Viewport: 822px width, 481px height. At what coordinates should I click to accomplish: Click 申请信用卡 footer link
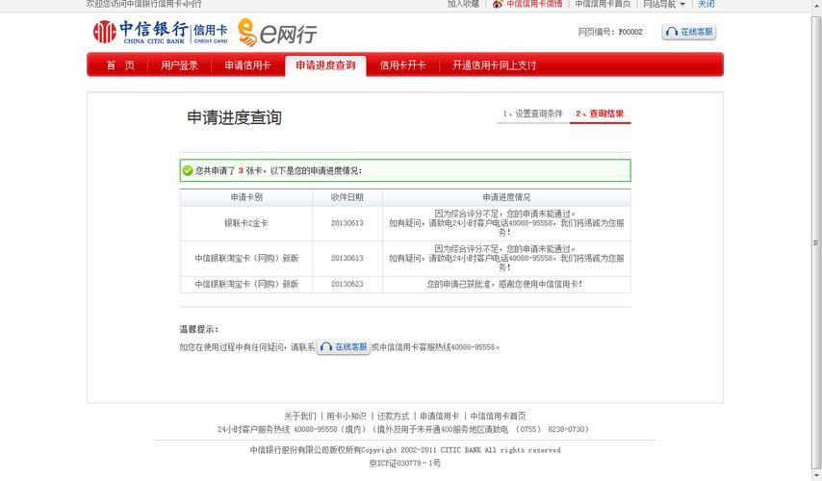coord(439,416)
